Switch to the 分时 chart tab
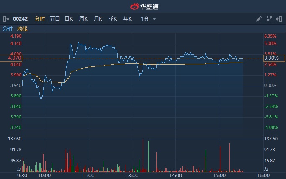This screenshot has height=179, width=286. point(39,19)
